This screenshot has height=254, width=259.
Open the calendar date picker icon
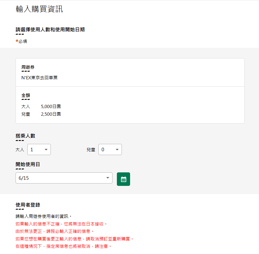[x=123, y=179]
